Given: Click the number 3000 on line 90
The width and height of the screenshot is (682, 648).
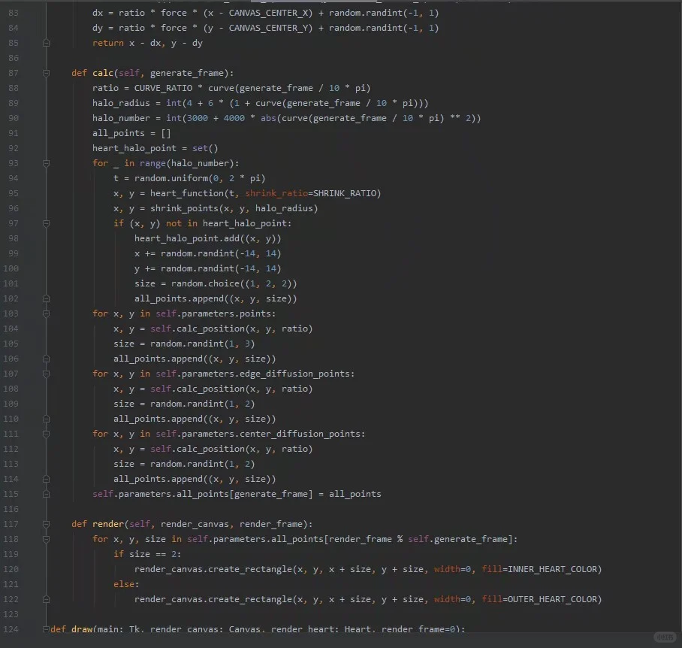Looking at the screenshot, I should click(x=198, y=118).
